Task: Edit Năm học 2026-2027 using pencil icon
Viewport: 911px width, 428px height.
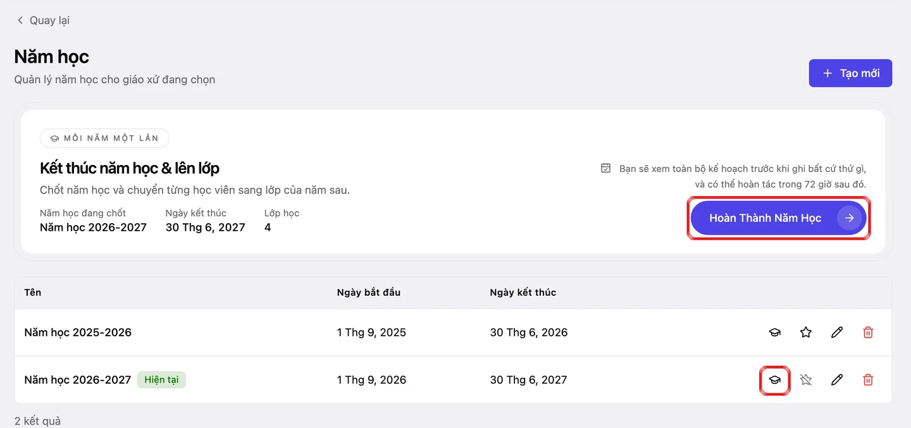Action: 836,380
